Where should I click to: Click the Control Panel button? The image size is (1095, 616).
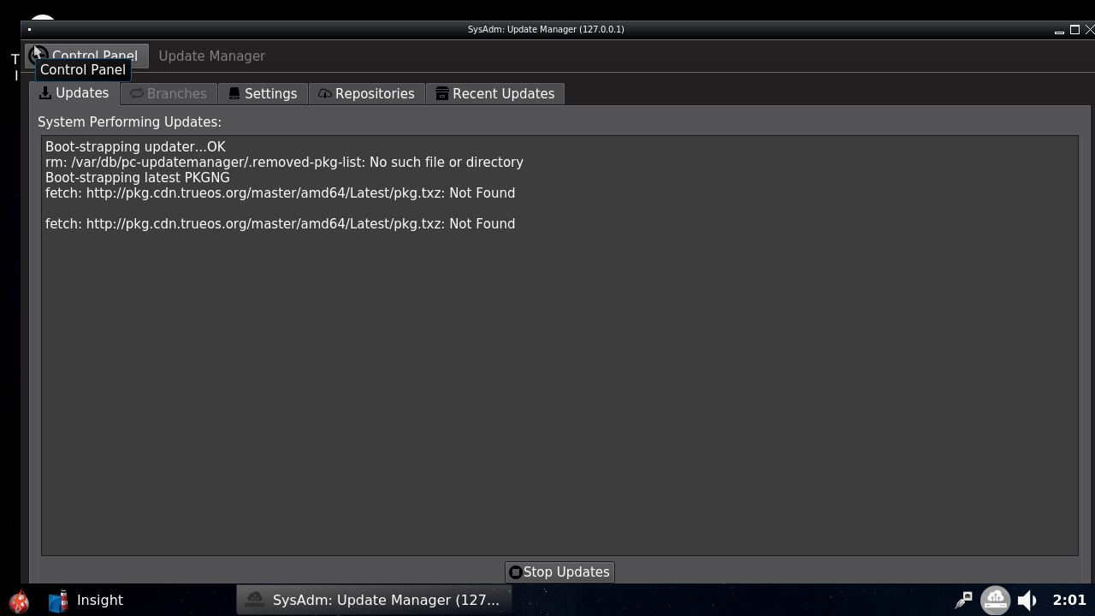coord(86,56)
